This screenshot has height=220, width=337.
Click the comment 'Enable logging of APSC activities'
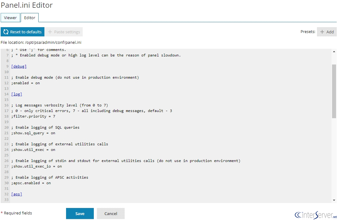50,177
